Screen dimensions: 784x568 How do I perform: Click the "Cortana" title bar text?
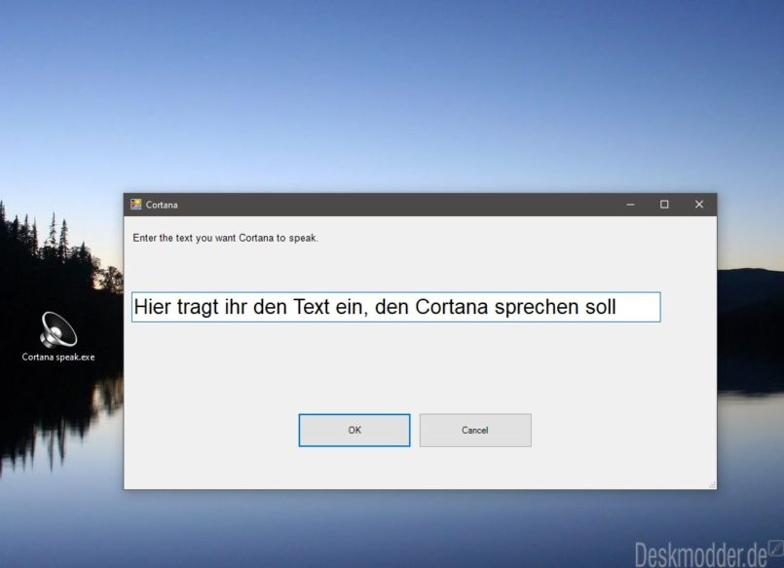click(162, 205)
